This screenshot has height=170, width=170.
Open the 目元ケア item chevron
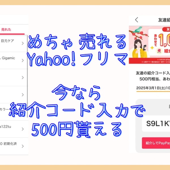click(23, 43)
